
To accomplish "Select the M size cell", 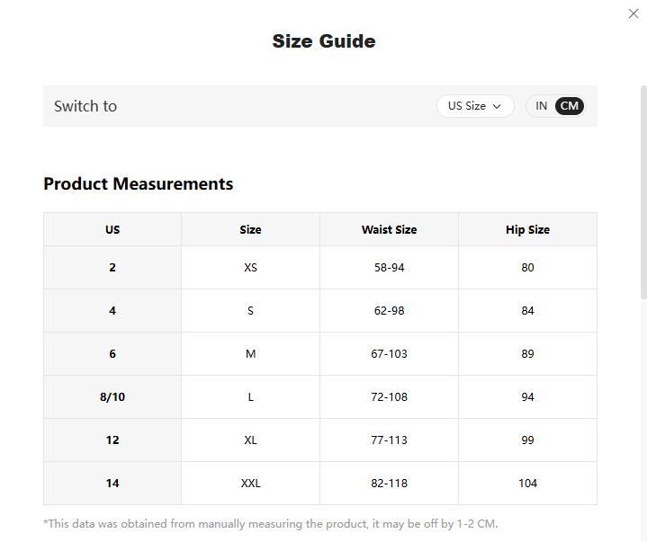I will pyautogui.click(x=250, y=354).
